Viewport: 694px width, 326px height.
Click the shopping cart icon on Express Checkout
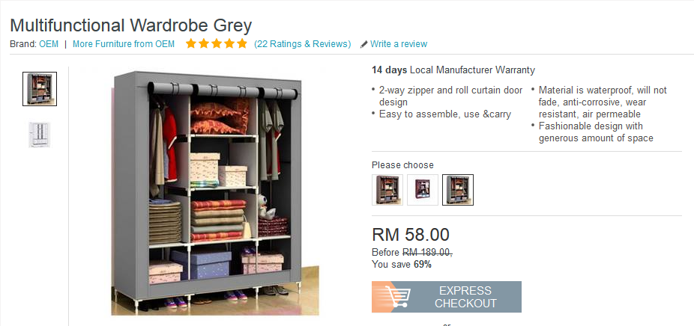pyautogui.click(x=397, y=297)
